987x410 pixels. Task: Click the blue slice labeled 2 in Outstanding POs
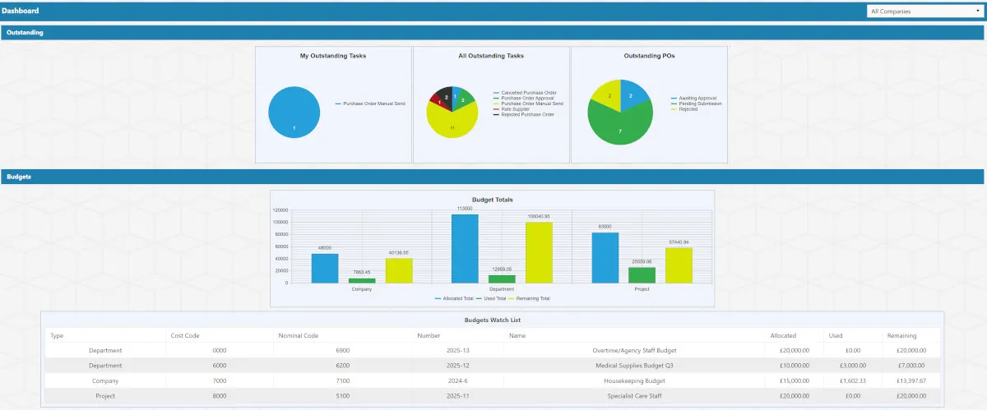point(632,94)
